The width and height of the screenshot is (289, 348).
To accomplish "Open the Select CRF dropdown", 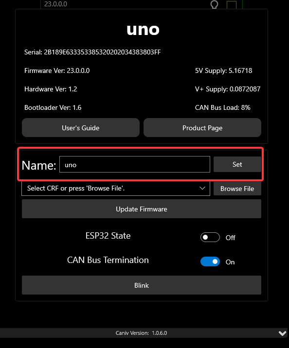I will pyautogui.click(x=116, y=189).
